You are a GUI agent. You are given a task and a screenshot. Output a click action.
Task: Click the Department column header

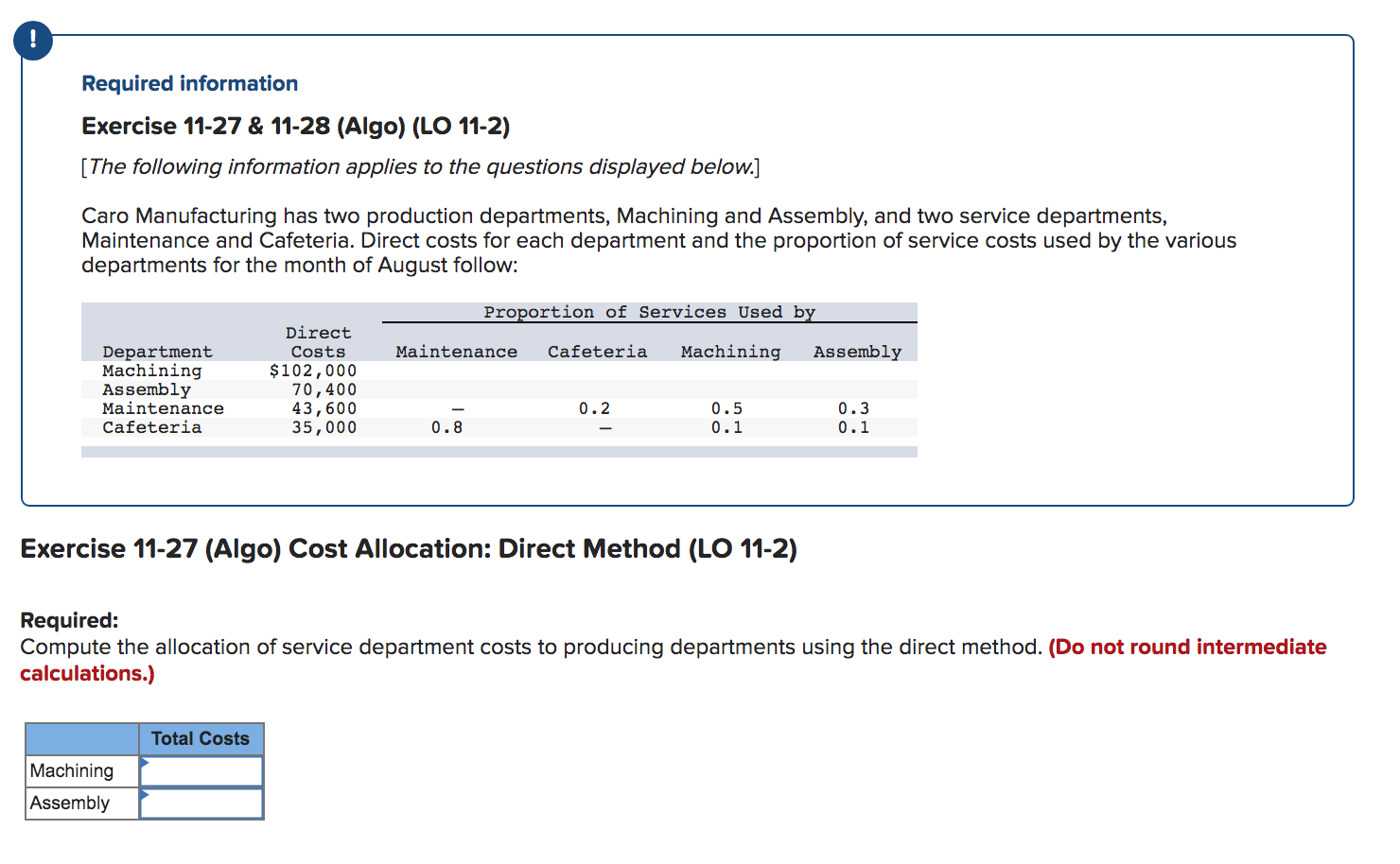coord(157,351)
